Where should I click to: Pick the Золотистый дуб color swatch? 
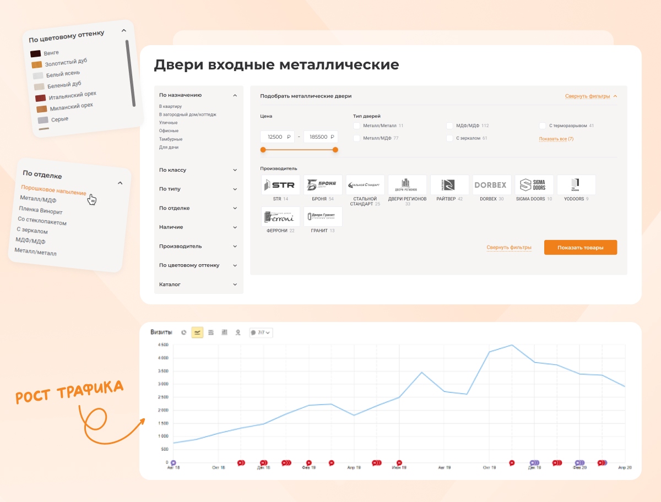pyautogui.click(x=37, y=64)
